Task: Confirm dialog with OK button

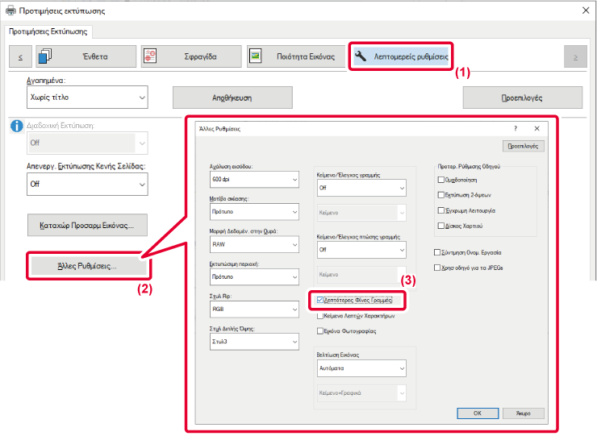Action: click(478, 413)
